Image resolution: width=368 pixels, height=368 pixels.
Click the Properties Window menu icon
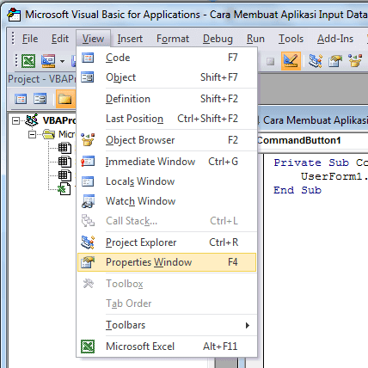click(x=88, y=262)
